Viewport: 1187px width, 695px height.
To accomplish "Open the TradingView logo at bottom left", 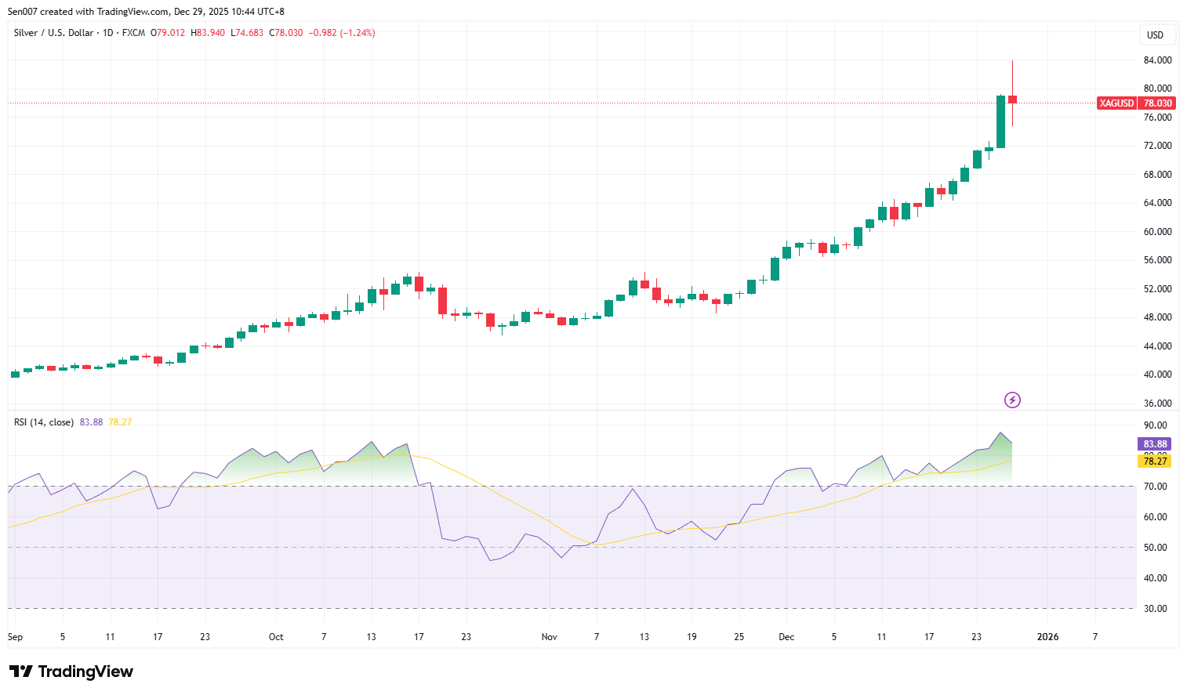I will (71, 671).
